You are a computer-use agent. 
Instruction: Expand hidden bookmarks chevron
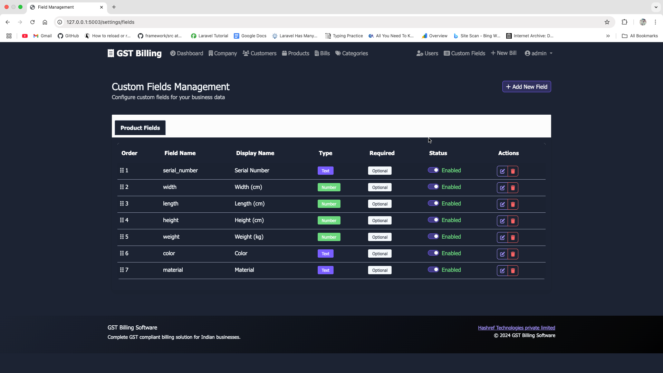(608, 36)
